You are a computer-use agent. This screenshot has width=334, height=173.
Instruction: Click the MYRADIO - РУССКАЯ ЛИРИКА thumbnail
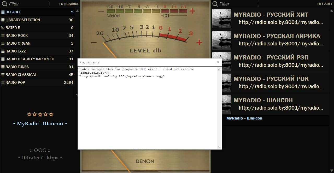point(222,40)
